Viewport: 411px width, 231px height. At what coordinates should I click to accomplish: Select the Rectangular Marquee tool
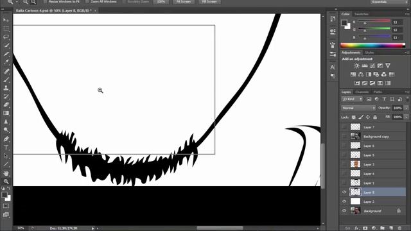point(6,28)
